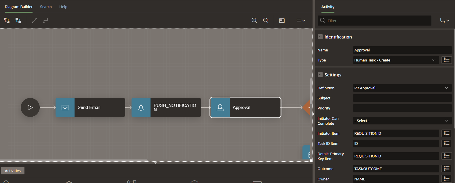This screenshot has height=183, width=455.
Task: Select the orthogonal connection line tool
Action: [46, 20]
